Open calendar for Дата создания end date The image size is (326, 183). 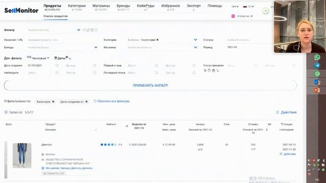(x=95, y=66)
